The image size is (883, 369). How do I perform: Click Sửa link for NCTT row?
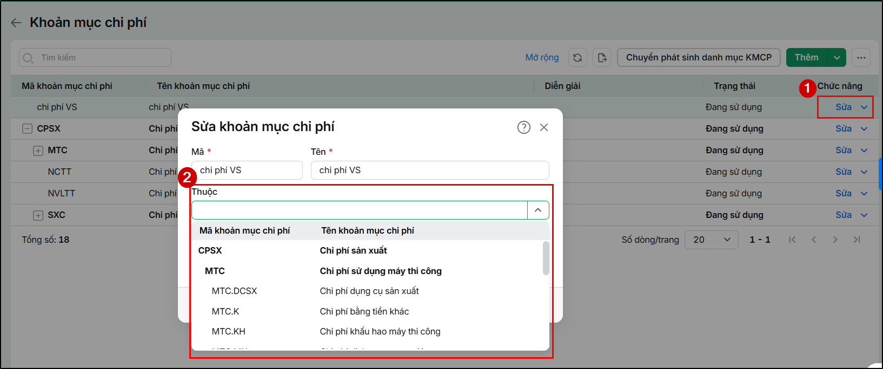click(844, 172)
